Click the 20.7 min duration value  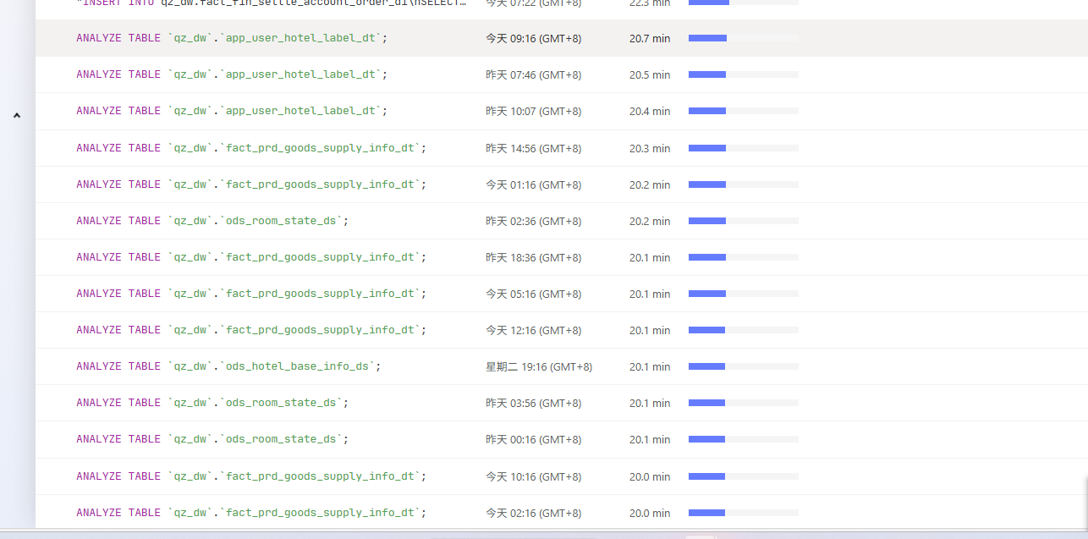click(649, 38)
